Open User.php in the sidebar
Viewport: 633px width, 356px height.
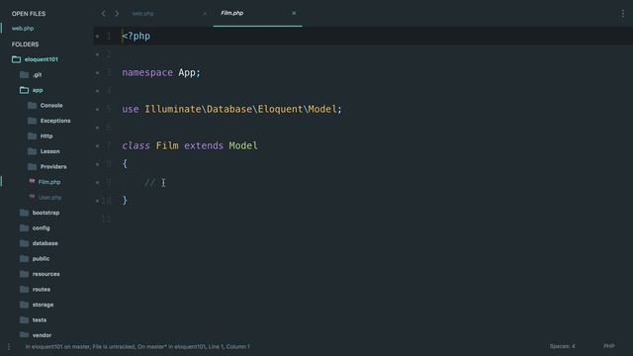click(50, 198)
